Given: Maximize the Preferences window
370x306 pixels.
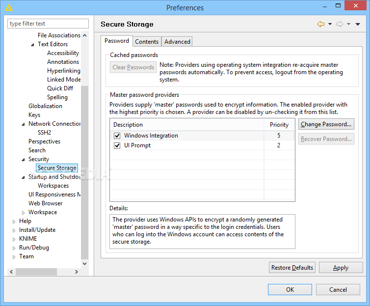Looking at the screenshot, I should 338,6.
